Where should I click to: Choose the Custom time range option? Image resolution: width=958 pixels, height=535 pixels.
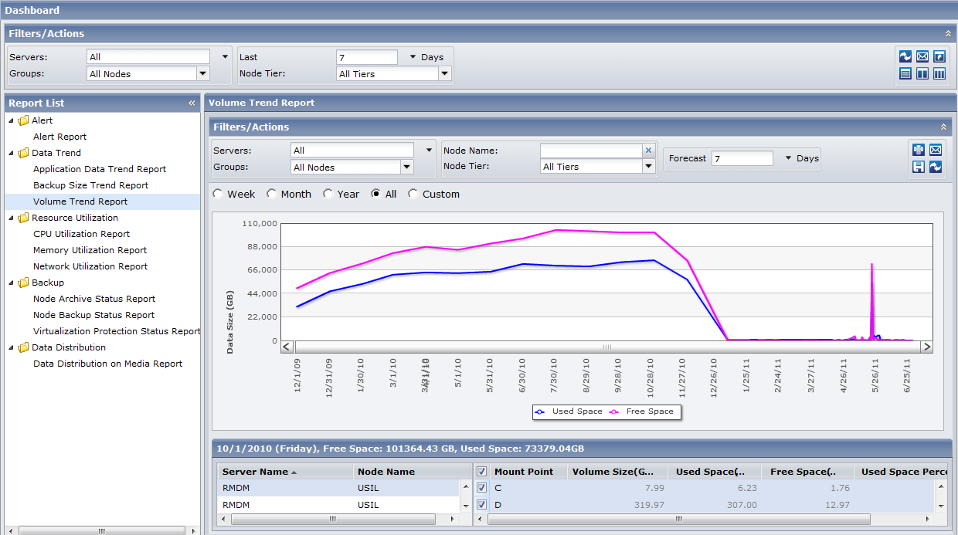(x=413, y=195)
